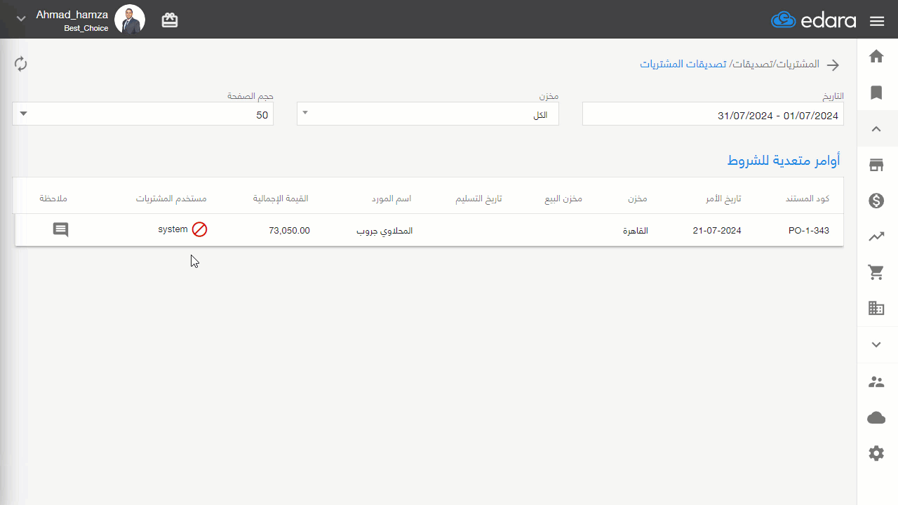Screen dimensions: 898x505
Task: Click the edara logo
Action: point(814,20)
